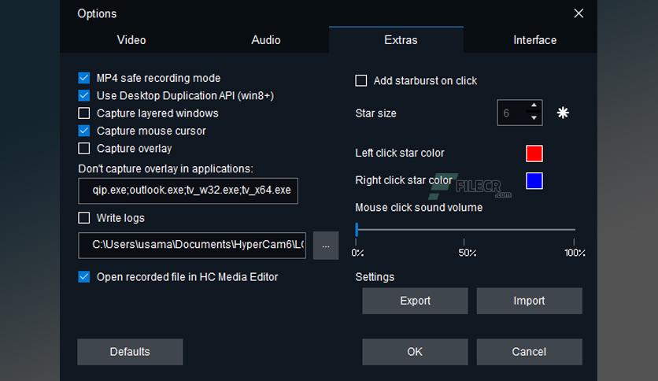Confirm options with OK
The image size is (658, 381).
(415, 352)
